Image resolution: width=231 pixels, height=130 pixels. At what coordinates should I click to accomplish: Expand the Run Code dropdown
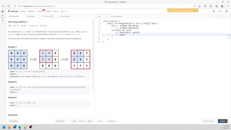pos(209,121)
